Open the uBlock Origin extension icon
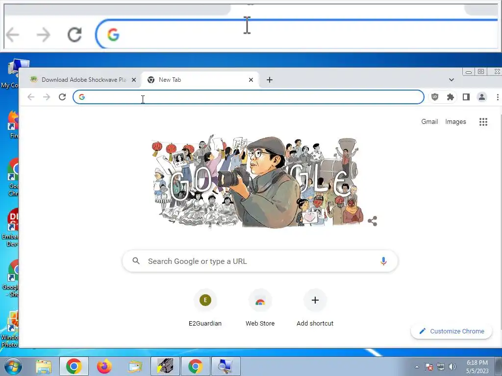502x376 pixels. pos(435,97)
